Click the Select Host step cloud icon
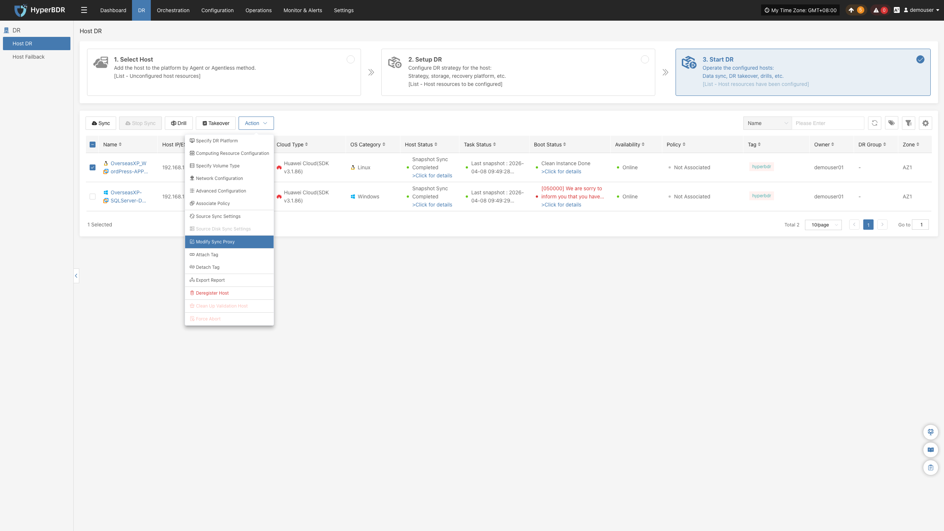 point(101,62)
